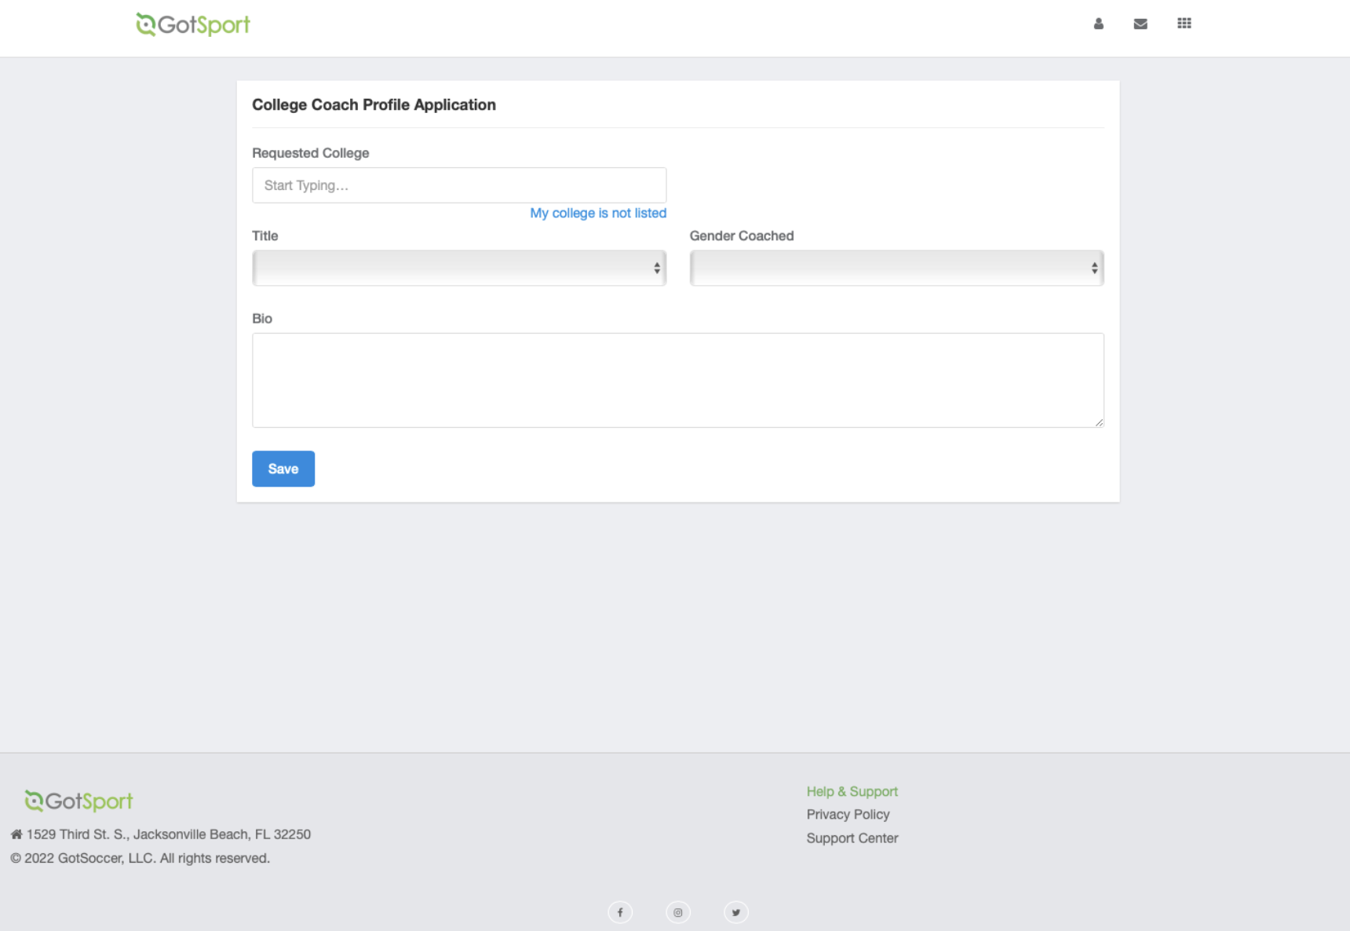This screenshot has width=1350, height=931.
Task: Click the Title field label
Action: click(265, 235)
